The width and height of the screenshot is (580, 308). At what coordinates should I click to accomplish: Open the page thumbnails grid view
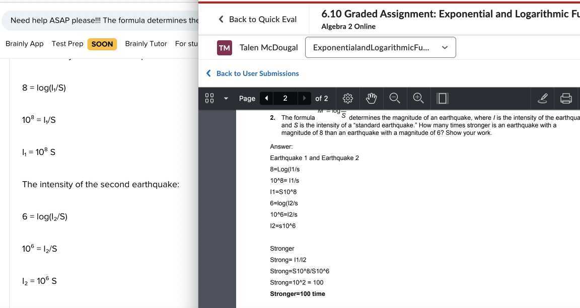pyautogui.click(x=209, y=98)
